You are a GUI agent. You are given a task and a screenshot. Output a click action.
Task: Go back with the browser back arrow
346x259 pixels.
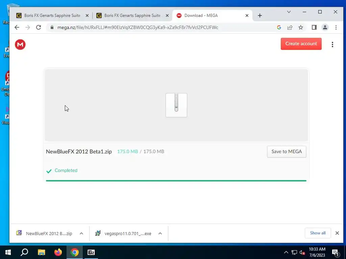coord(17,27)
